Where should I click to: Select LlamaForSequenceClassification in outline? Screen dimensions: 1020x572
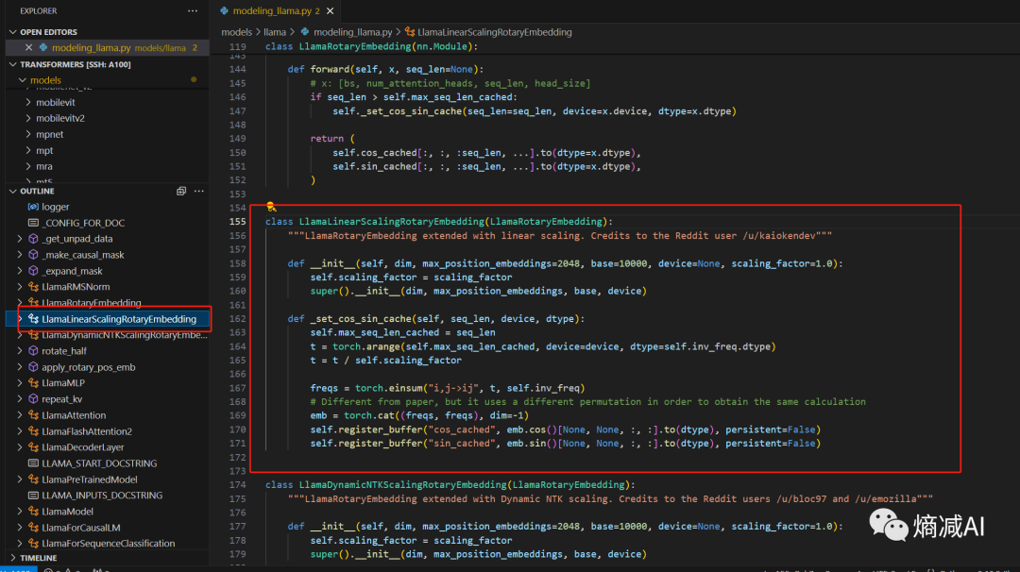tap(108, 544)
